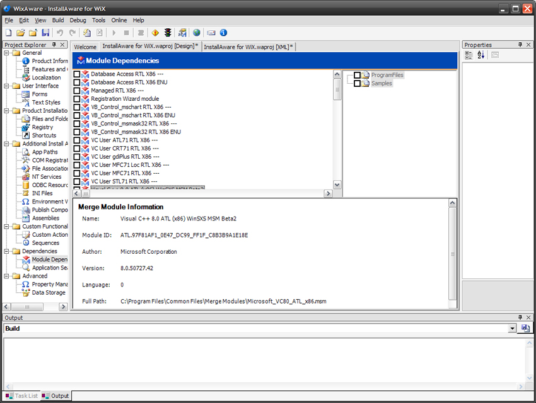Toggle auto-hide pin on Project Explorer

pos(54,45)
